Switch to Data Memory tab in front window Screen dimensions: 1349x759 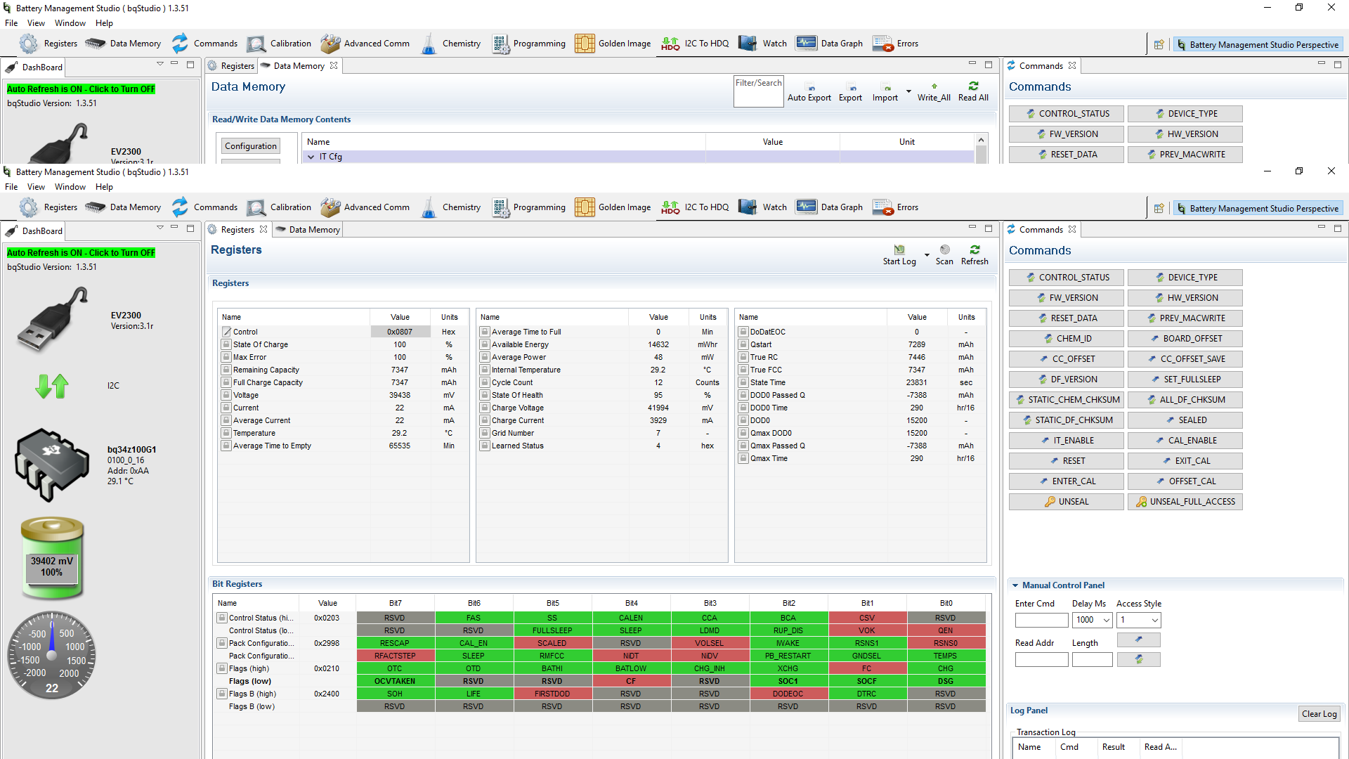[x=308, y=230]
